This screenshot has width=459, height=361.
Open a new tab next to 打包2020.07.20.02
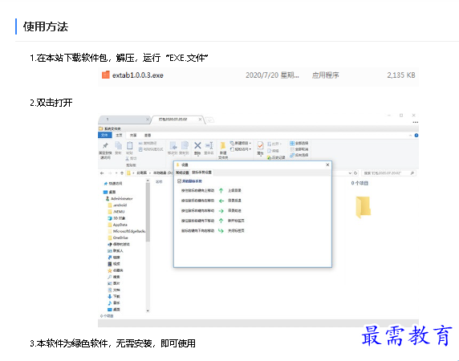(209, 120)
